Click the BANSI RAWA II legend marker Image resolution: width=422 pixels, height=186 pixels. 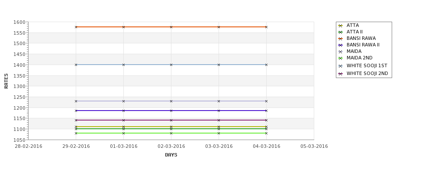pos(340,45)
